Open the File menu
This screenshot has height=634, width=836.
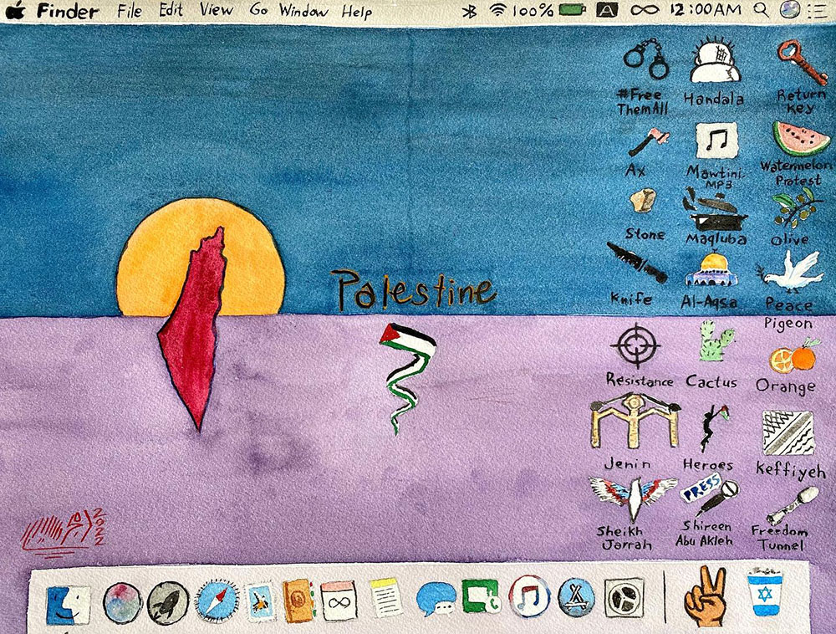point(130,10)
